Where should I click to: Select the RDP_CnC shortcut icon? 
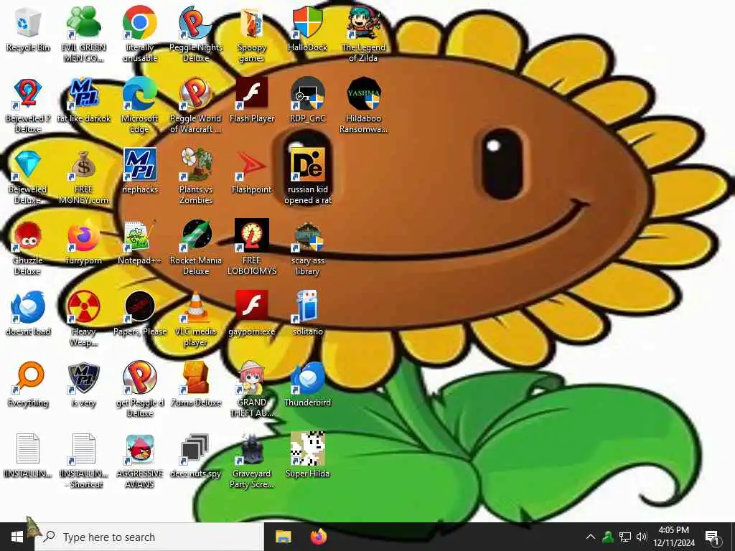tap(307, 93)
